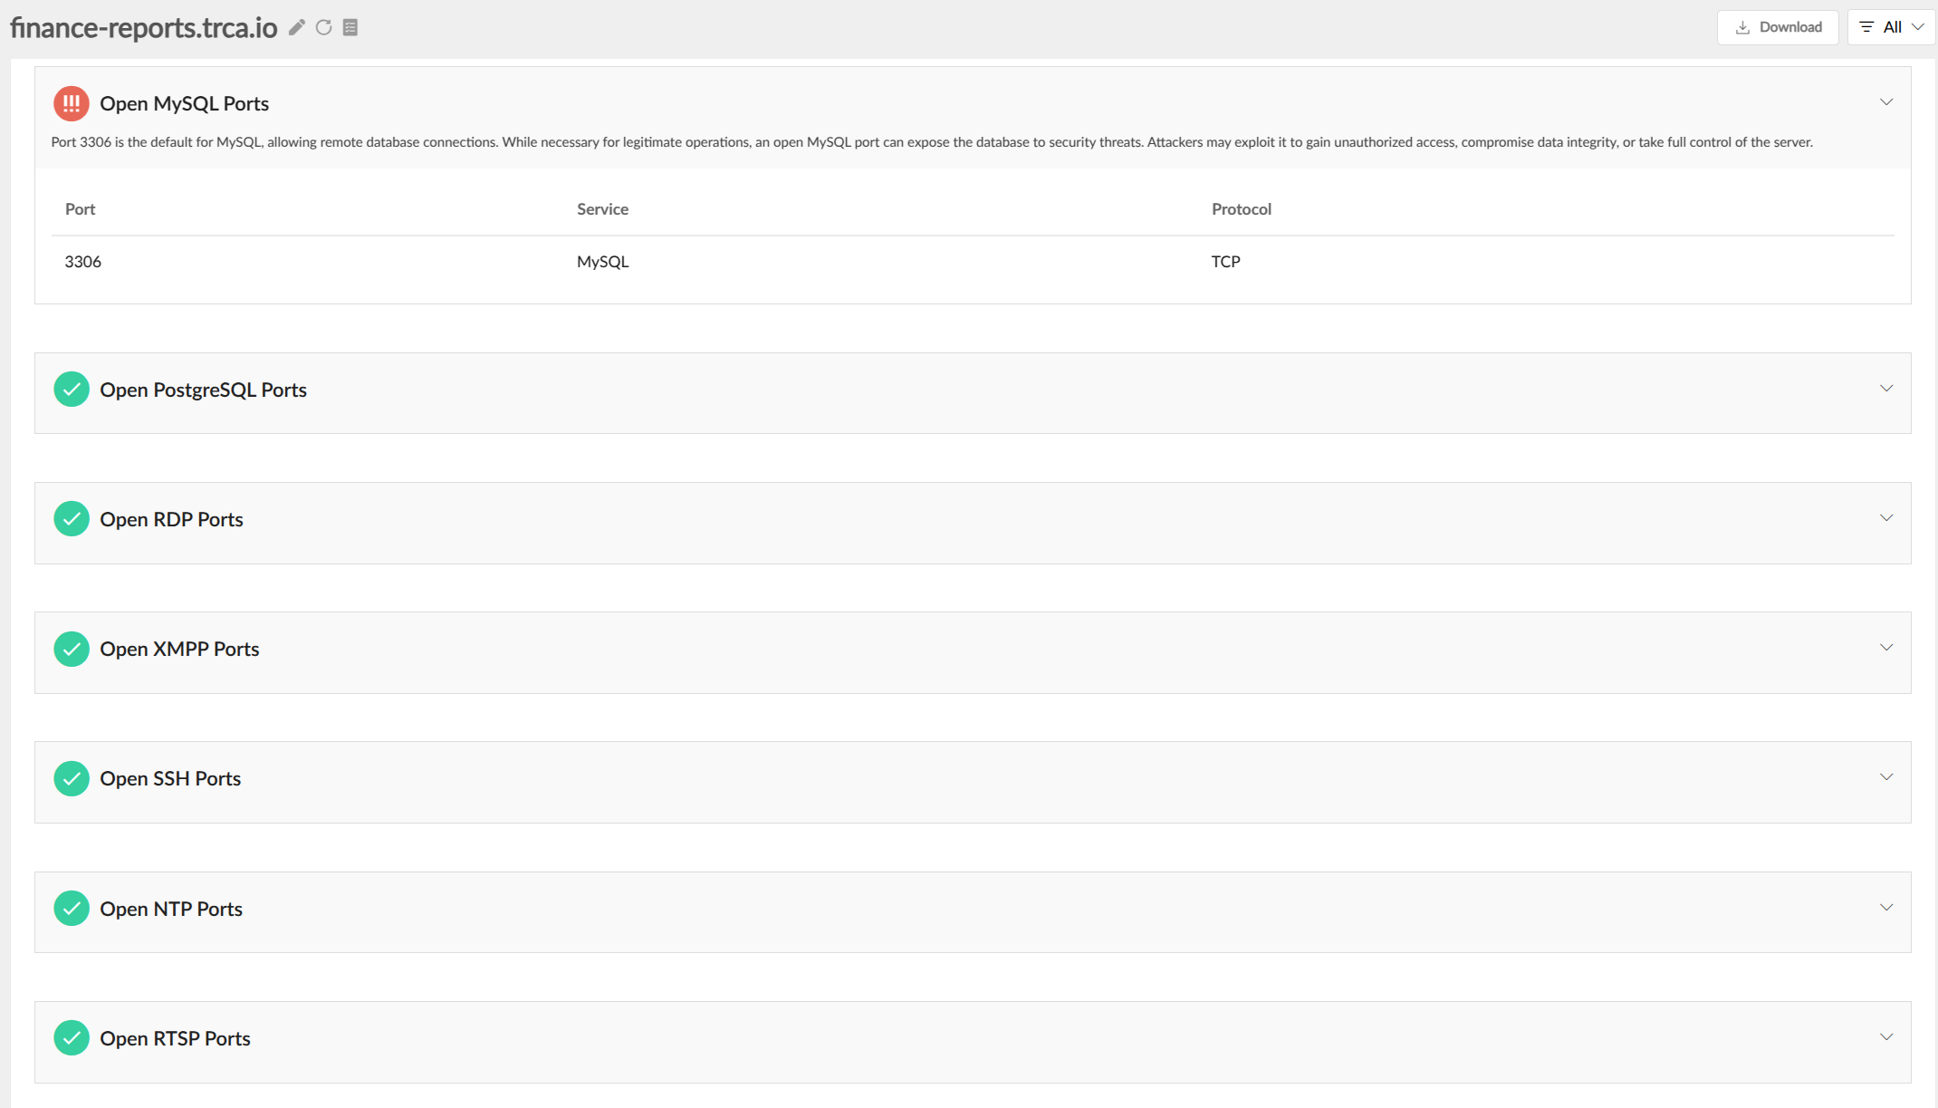Click the green check icon for PostgreSQL Ports
Screen dimensions: 1938x1108
pos(71,390)
